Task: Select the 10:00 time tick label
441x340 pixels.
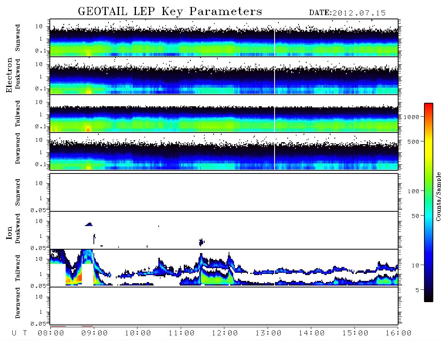Action: 138,333
